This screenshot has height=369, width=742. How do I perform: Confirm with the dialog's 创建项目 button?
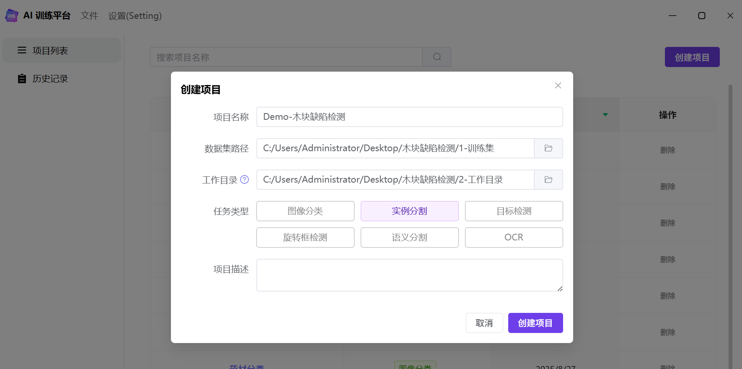click(535, 323)
